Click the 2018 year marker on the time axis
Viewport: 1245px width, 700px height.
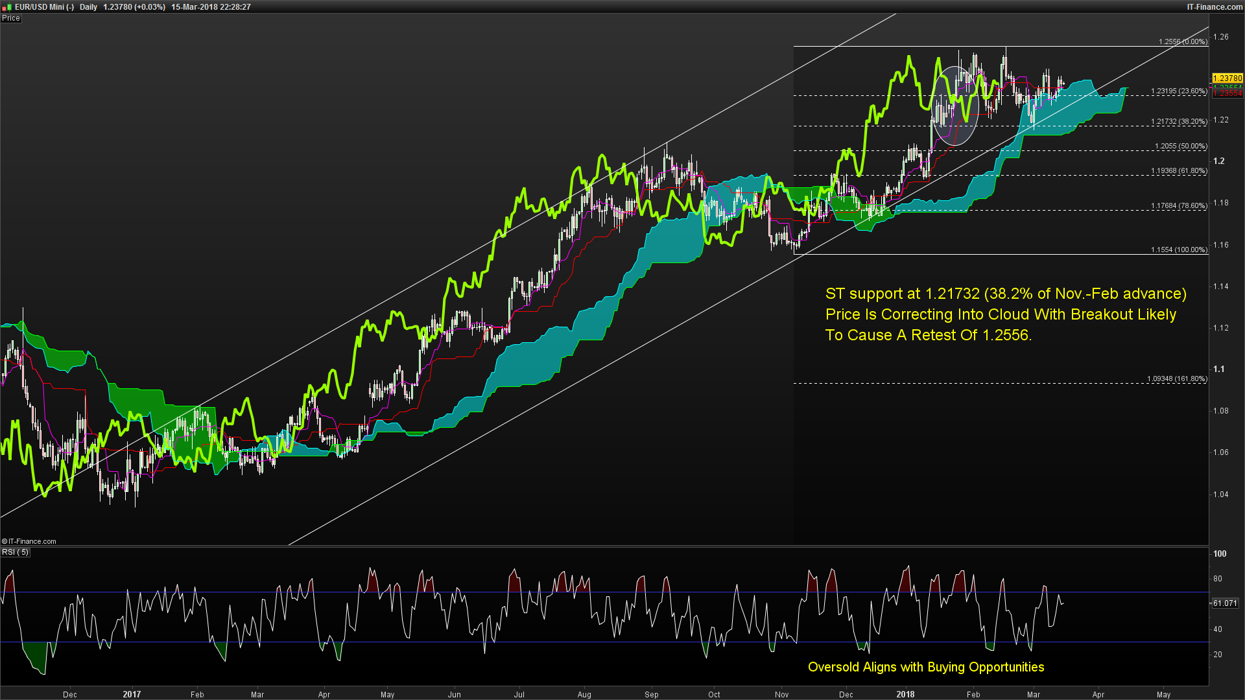[905, 694]
